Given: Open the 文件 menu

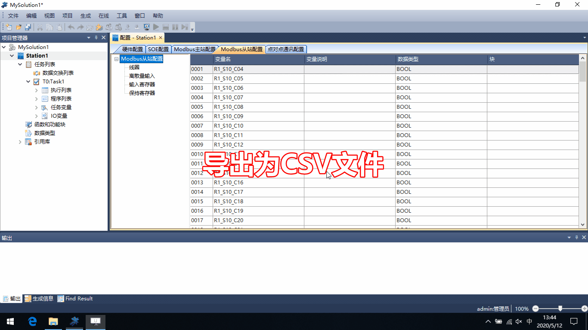Looking at the screenshot, I should tap(13, 15).
